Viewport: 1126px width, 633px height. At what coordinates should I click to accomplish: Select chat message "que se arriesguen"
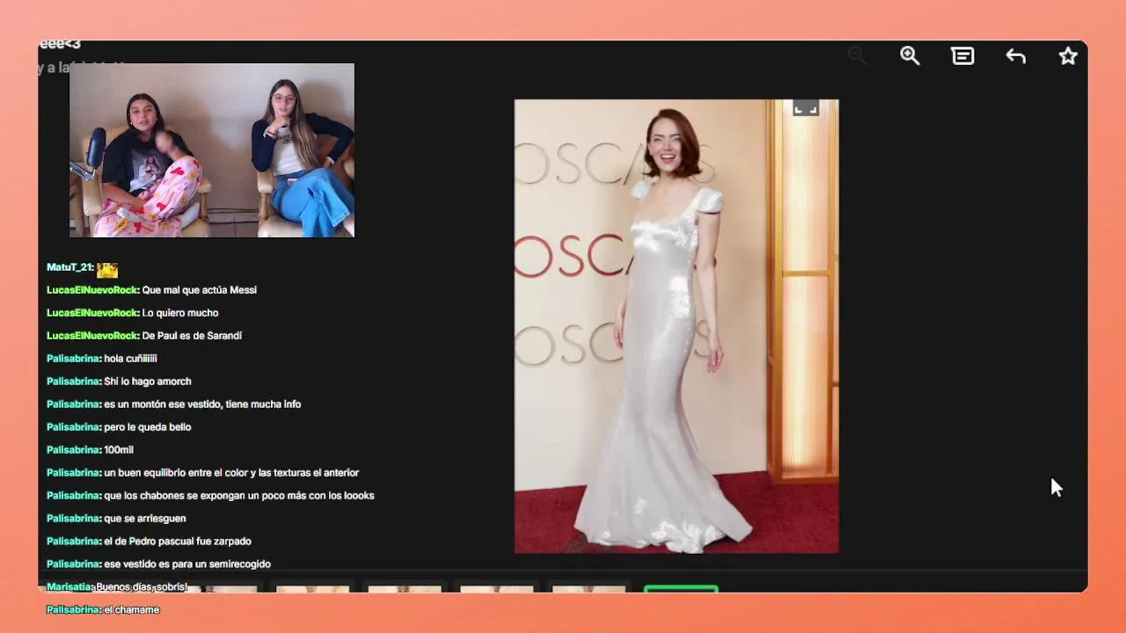(x=145, y=519)
